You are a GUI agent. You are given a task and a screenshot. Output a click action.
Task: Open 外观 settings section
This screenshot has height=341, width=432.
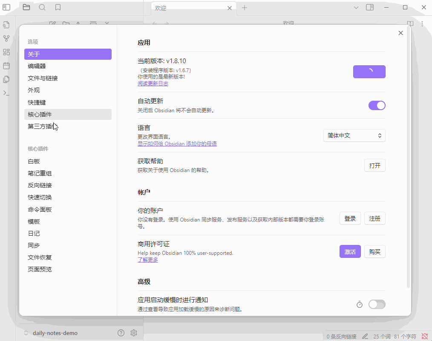(x=68, y=90)
